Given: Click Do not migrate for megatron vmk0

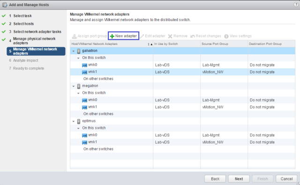Looking at the screenshot, I should click(x=262, y=100).
